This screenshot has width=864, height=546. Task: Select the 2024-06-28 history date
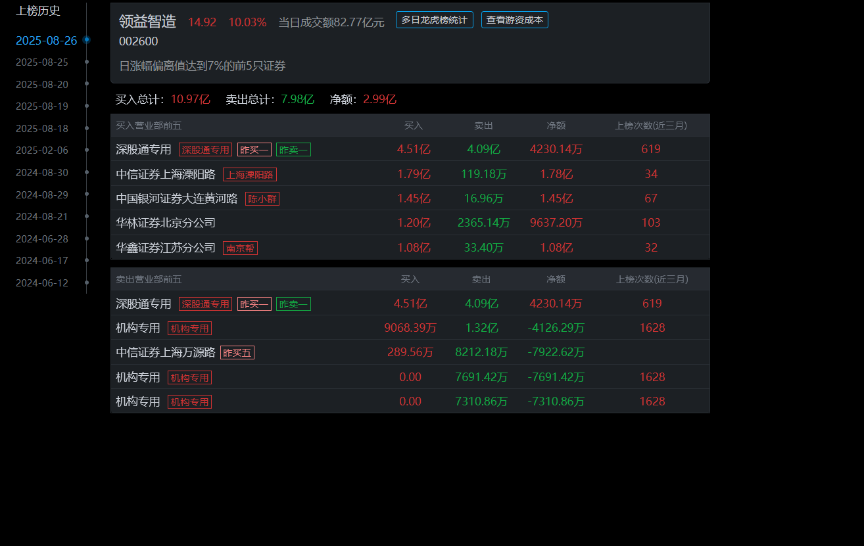[42, 239]
